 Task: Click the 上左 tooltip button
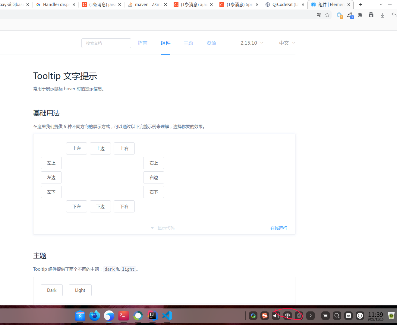[x=76, y=148]
